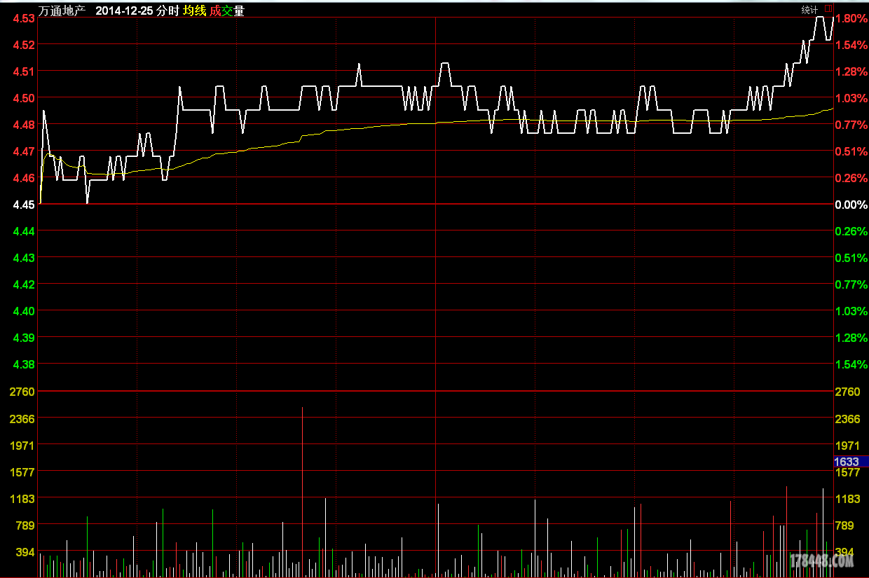Open the 统计 statistics button
869x578 pixels.
[x=809, y=10]
